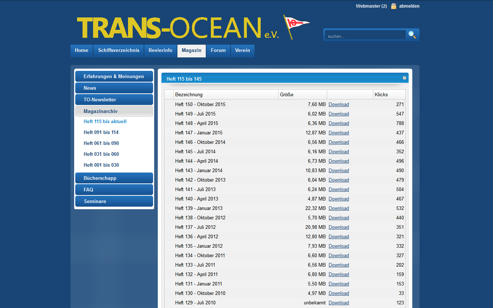The height and width of the screenshot is (308, 493).
Task: Select Heft 091 bis 114 archive
Action: [x=101, y=133]
